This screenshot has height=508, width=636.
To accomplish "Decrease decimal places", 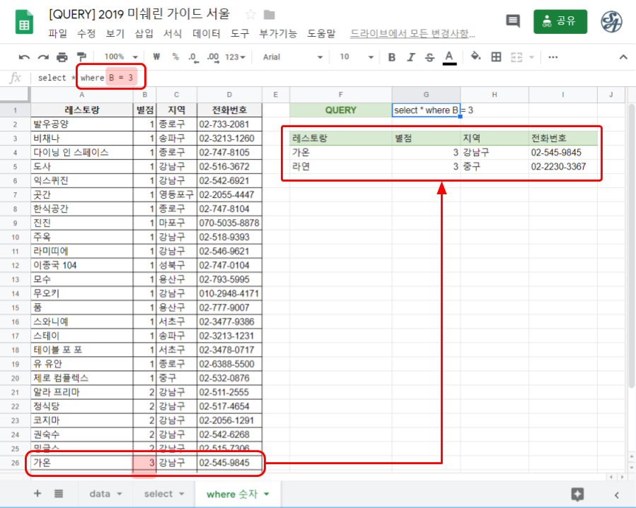I will point(194,57).
